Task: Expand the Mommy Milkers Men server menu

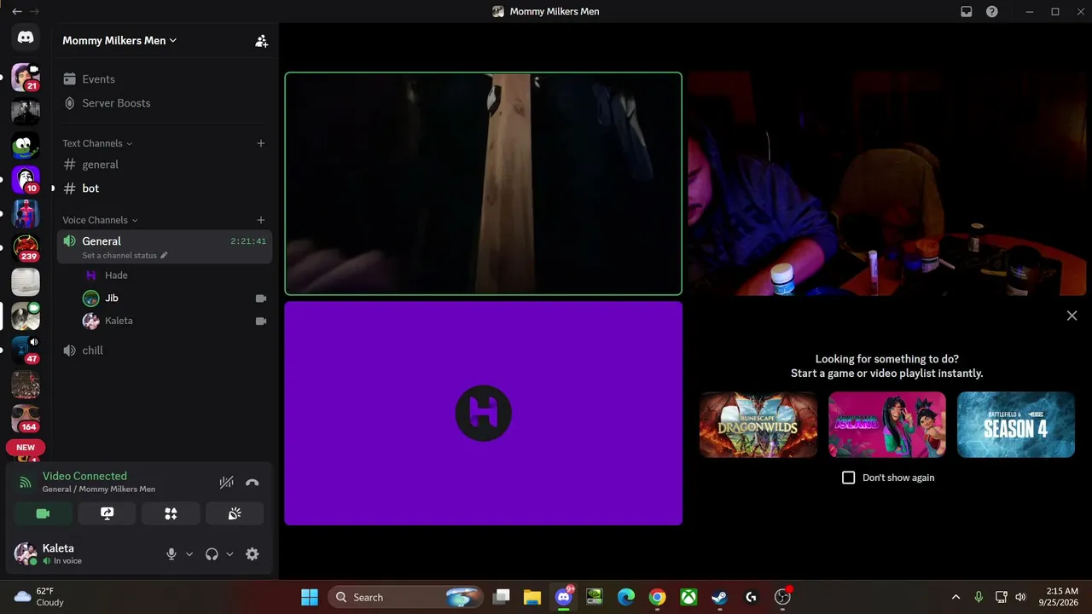Action: point(119,40)
